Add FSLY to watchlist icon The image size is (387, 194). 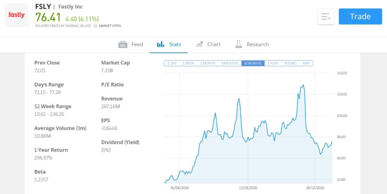326,17
